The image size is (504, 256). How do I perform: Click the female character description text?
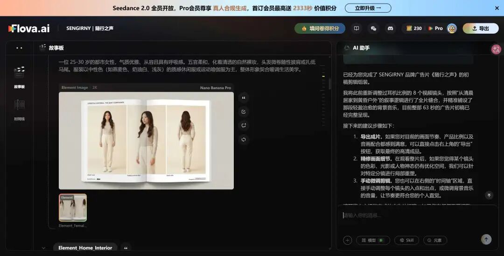(187, 65)
